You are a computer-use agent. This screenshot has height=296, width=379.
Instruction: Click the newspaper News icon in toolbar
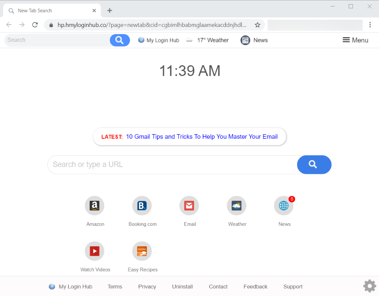(x=245, y=40)
